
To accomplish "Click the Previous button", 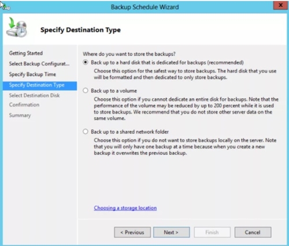I will tap(132, 232).
